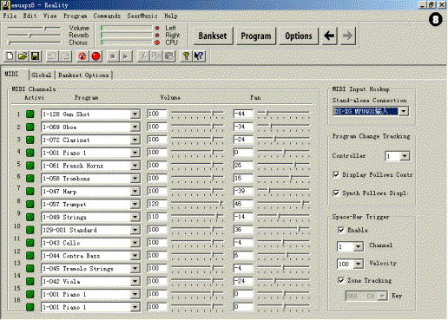This screenshot has height=320, width=448.
Task: Open the Help menu
Action: (171, 16)
